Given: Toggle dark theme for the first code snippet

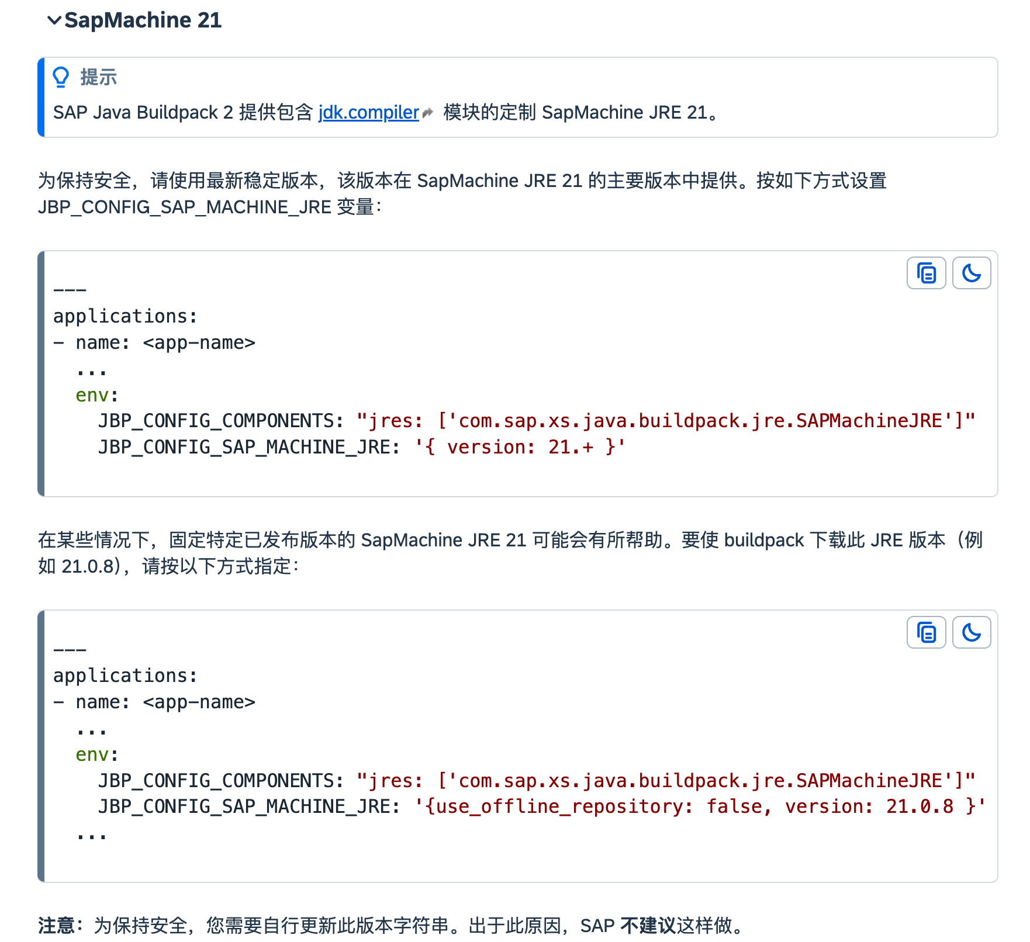Looking at the screenshot, I should coord(971,272).
